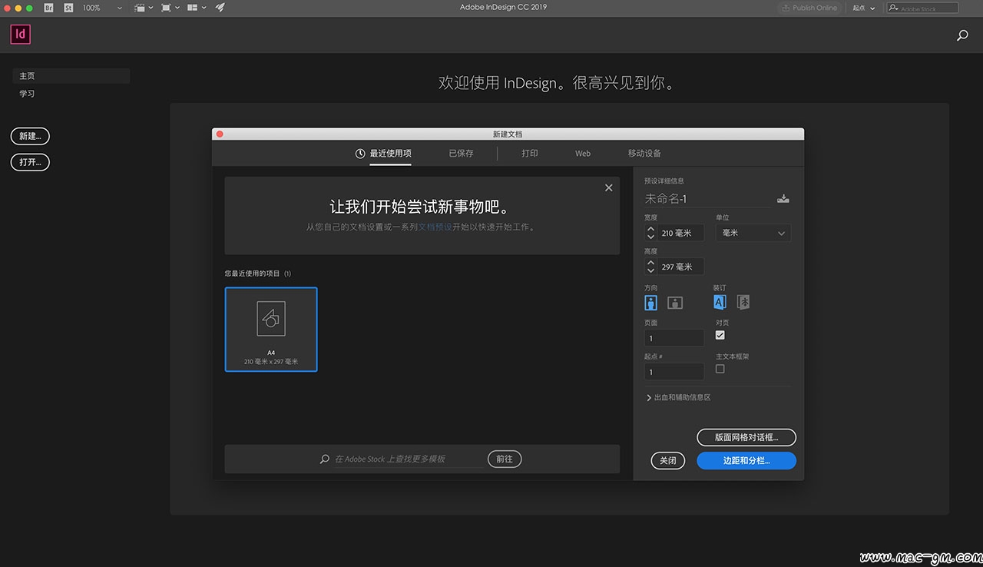The width and height of the screenshot is (983, 567).
Task: Switch to the 已保存 tab
Action: coord(461,153)
